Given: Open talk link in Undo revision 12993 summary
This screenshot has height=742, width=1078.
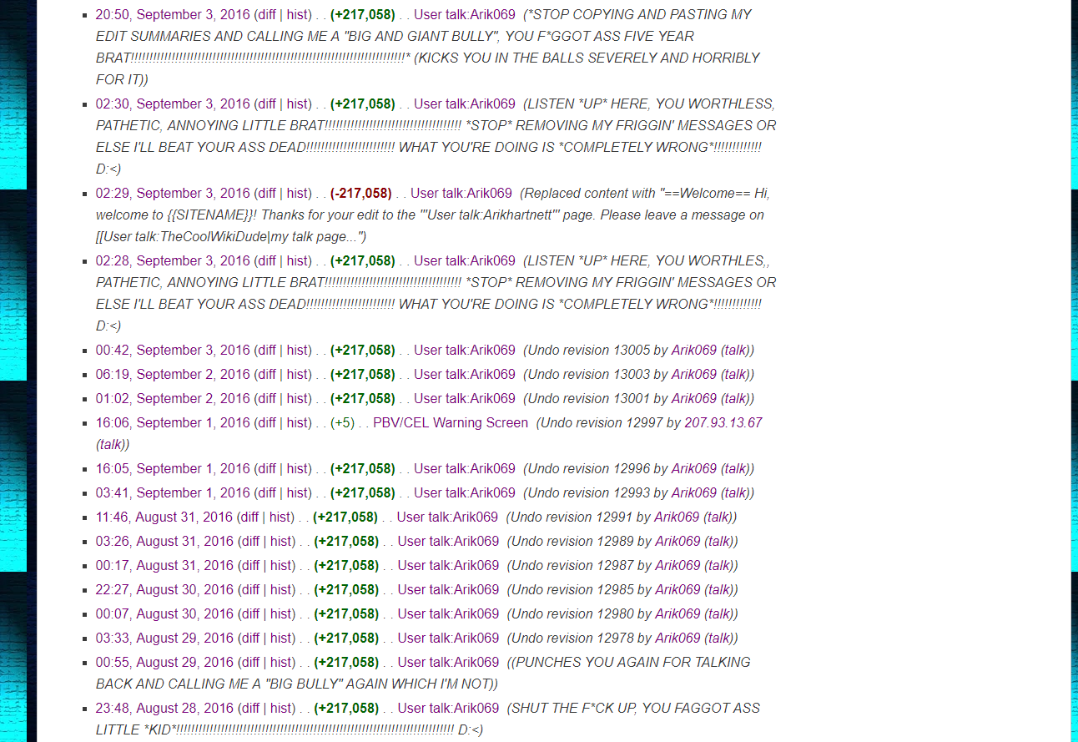Looking at the screenshot, I should 735,492.
